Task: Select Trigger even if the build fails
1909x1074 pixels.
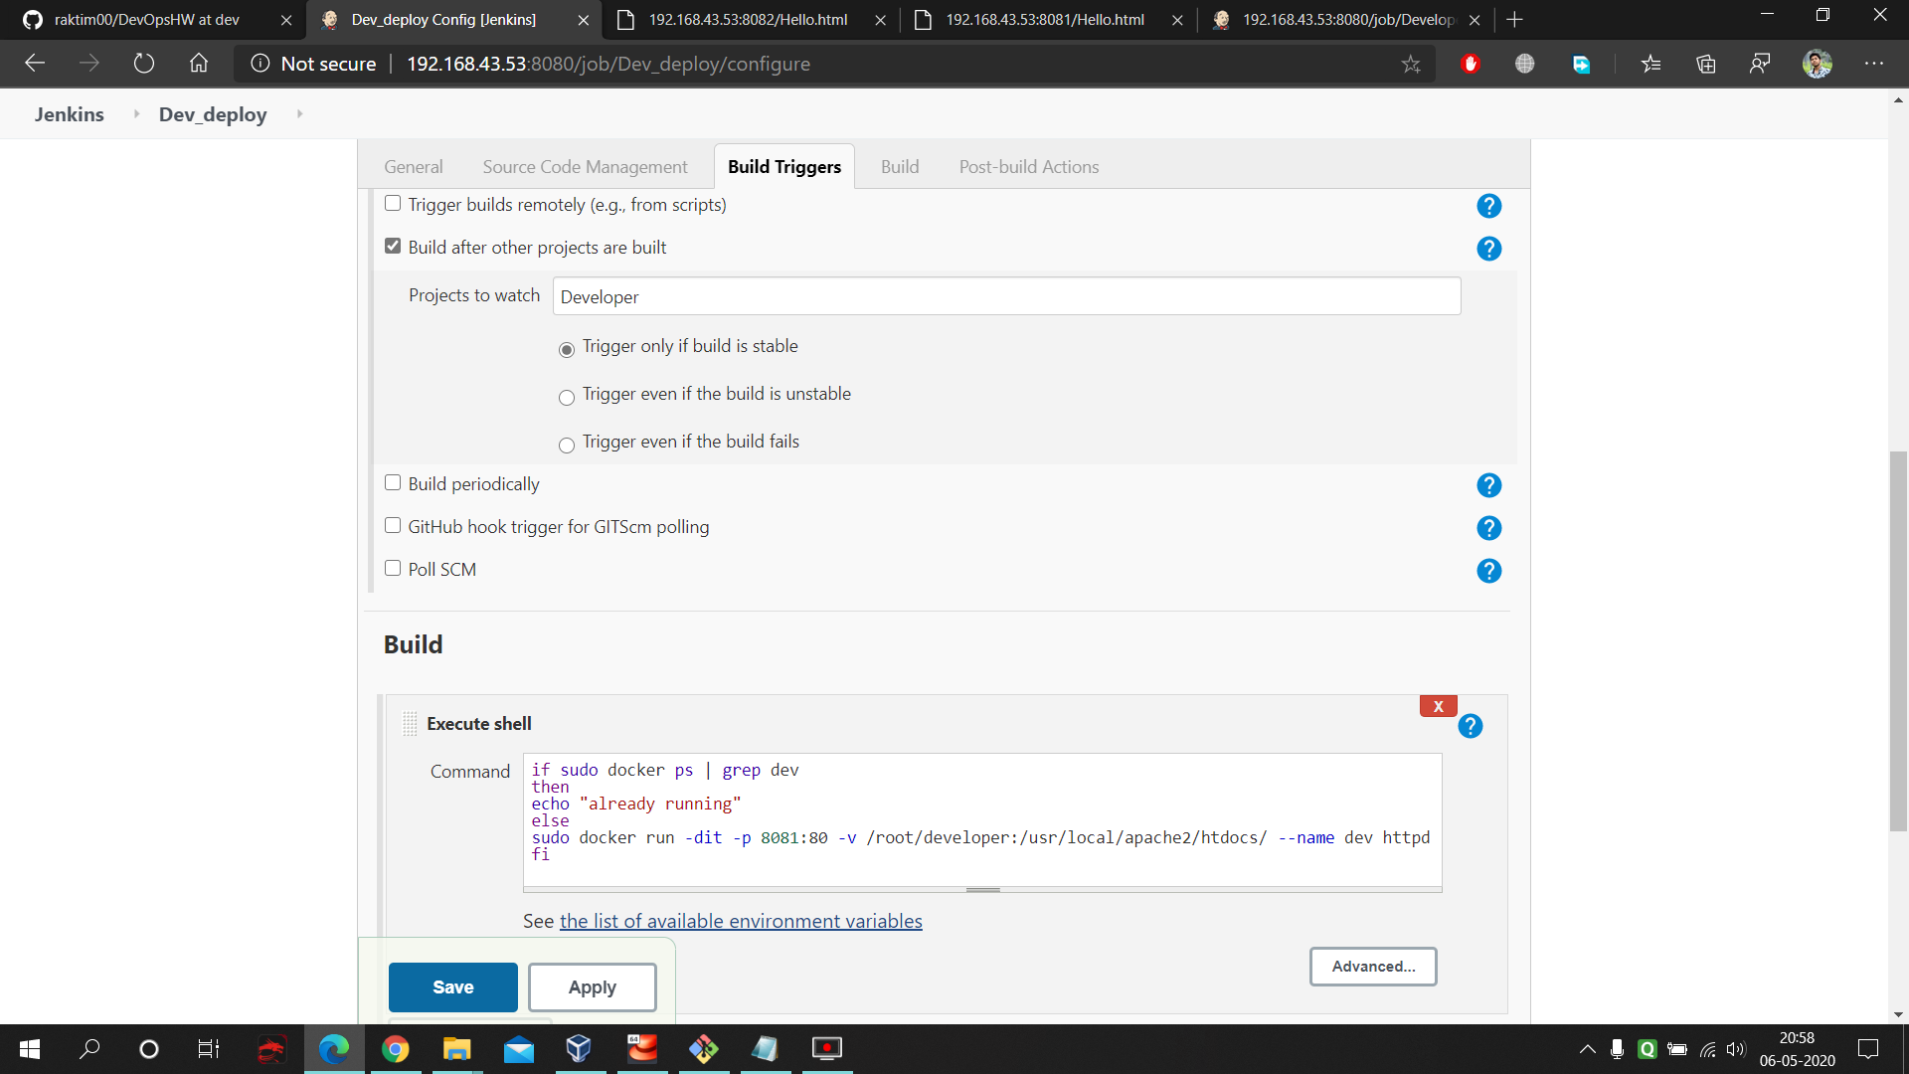Action: coord(565,442)
